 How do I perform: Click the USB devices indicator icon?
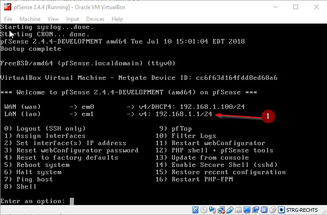(x=230, y=210)
